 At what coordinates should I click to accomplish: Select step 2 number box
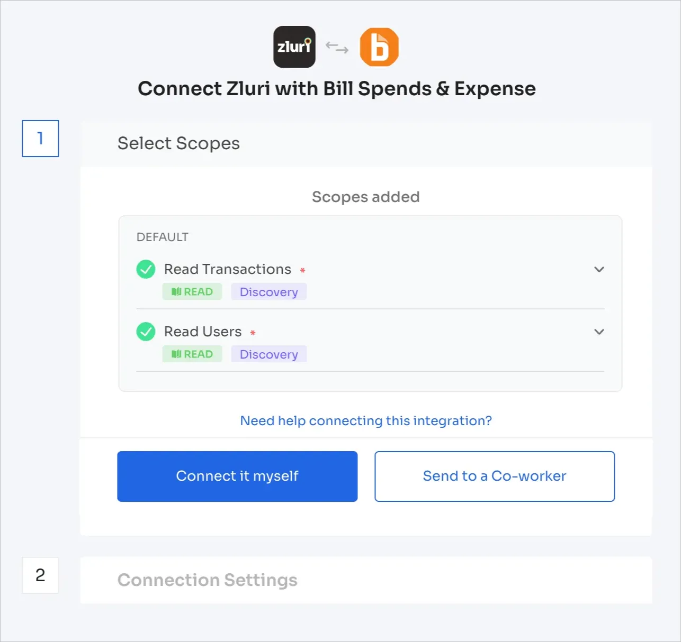click(x=40, y=575)
